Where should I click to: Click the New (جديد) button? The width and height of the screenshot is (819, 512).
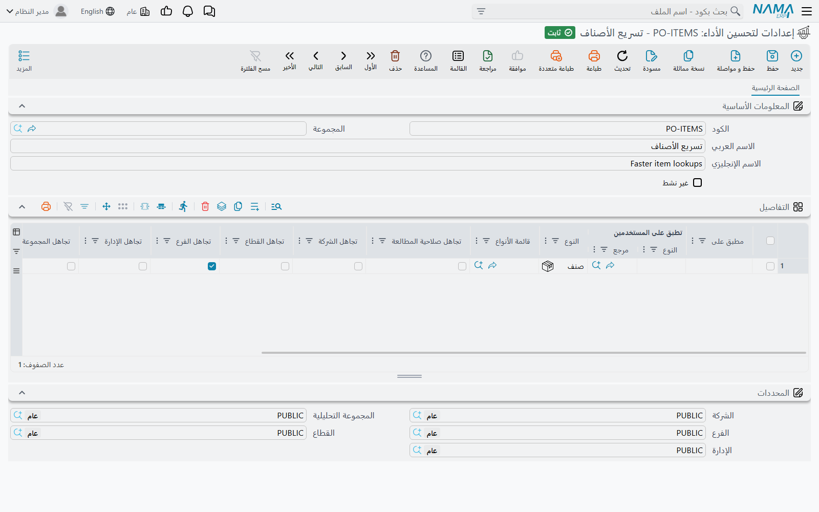pyautogui.click(x=796, y=60)
